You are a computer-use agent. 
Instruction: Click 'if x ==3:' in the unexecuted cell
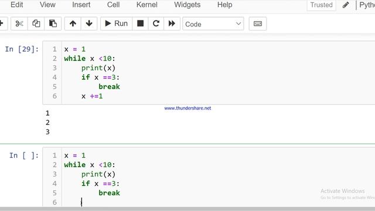pos(100,183)
